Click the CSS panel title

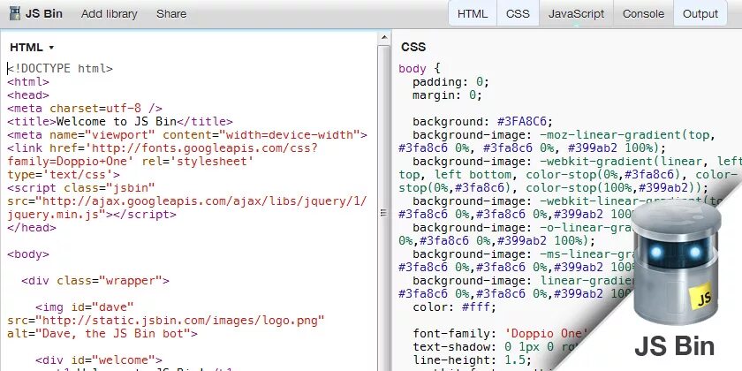point(413,47)
